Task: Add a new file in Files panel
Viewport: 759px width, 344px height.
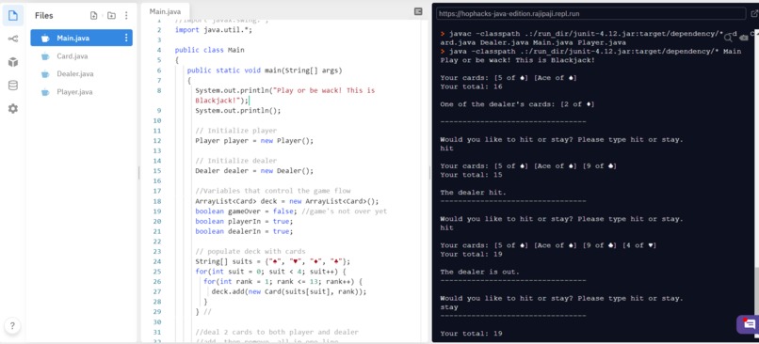Action: pos(94,15)
